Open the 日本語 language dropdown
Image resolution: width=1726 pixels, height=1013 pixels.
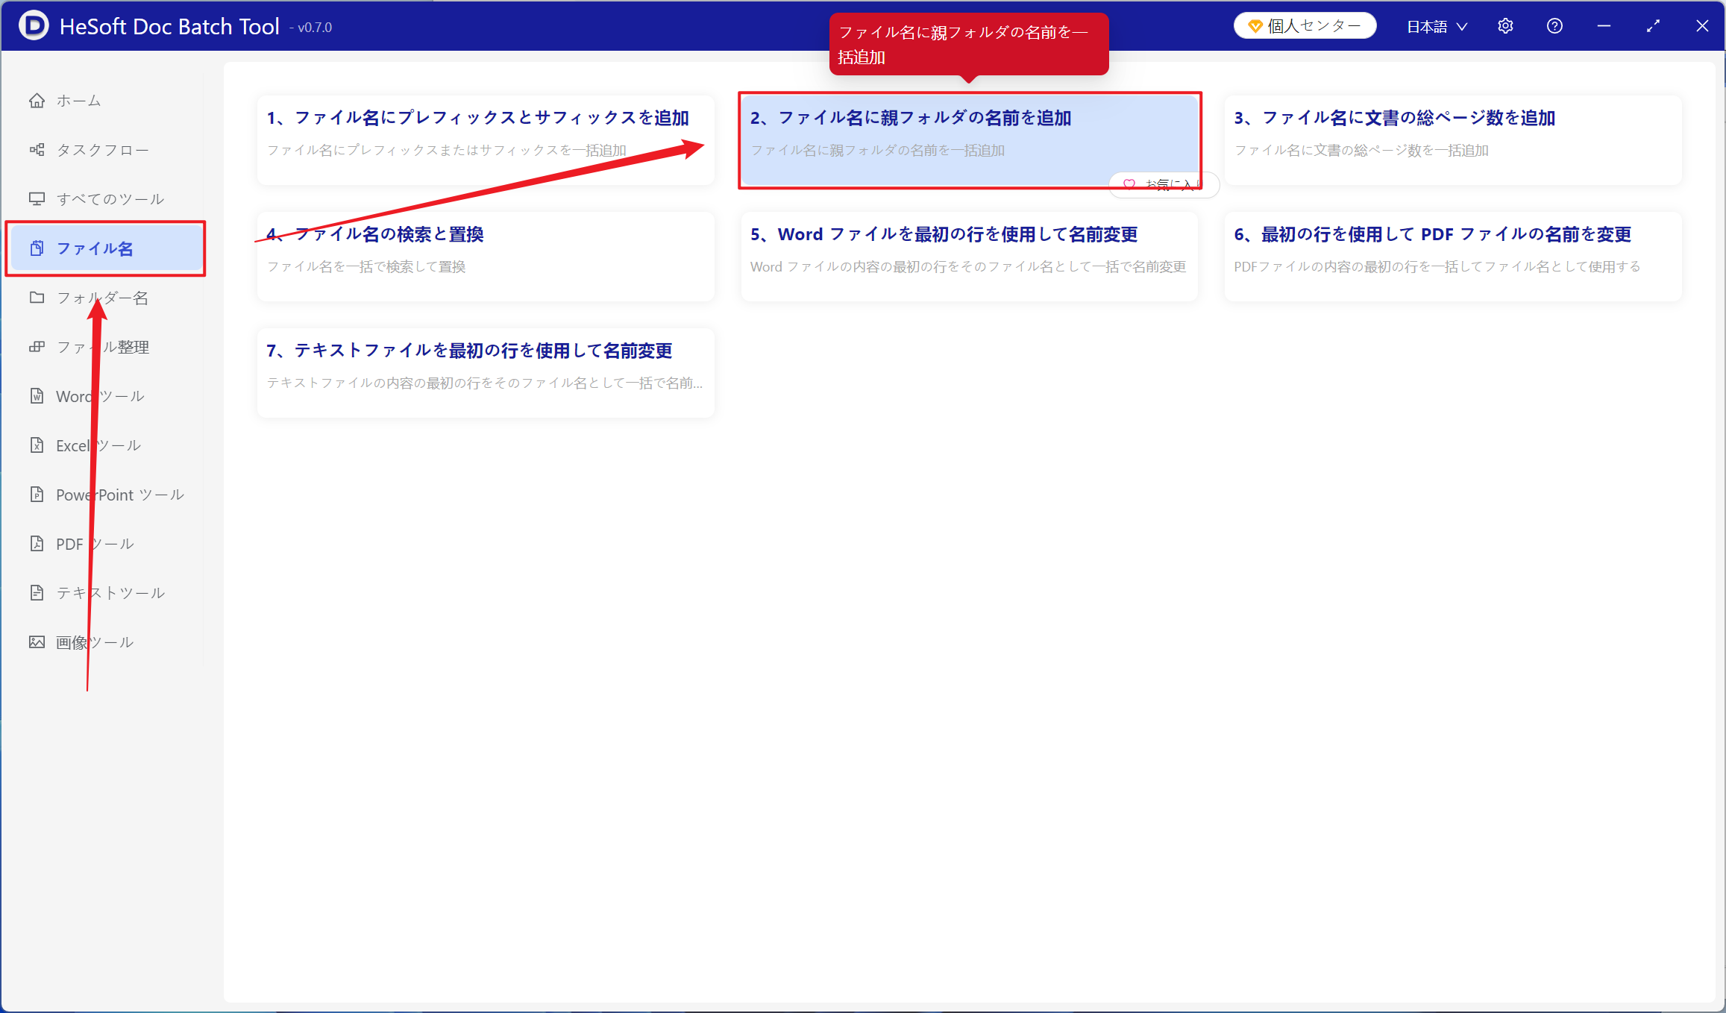1437,27
